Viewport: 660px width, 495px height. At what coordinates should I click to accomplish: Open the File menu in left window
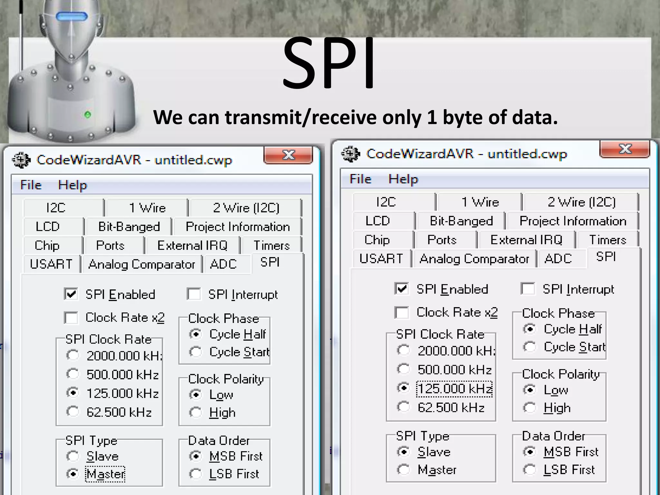[31, 185]
